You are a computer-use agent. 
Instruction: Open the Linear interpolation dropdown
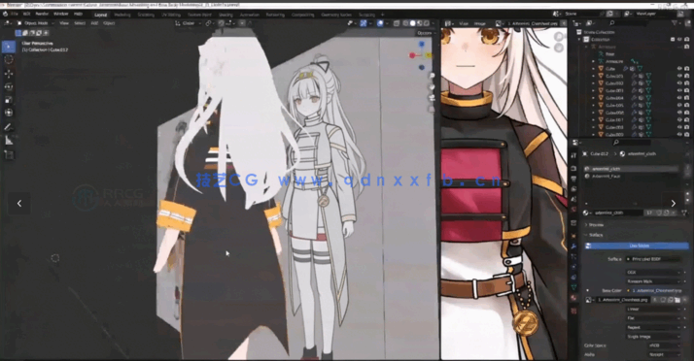[653, 309]
